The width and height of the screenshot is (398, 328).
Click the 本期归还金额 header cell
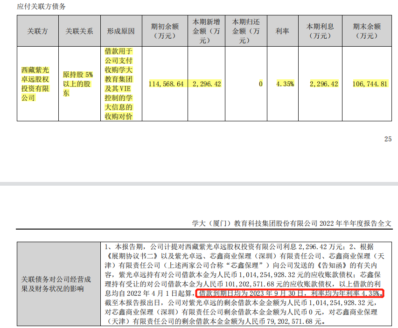pyautogui.click(x=246, y=31)
